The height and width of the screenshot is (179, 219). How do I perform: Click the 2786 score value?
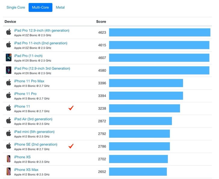pyautogui.click(x=102, y=147)
